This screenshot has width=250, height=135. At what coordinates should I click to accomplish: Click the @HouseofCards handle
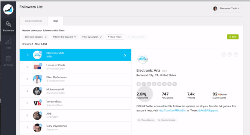[55, 69]
